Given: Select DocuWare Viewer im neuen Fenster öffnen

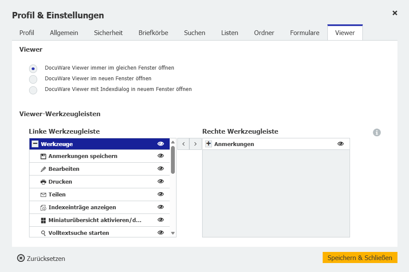Looking at the screenshot, I should (33, 79).
